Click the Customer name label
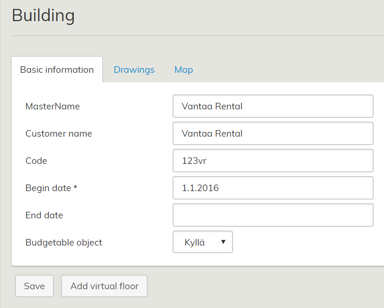This screenshot has height=308, width=384. tap(59, 133)
